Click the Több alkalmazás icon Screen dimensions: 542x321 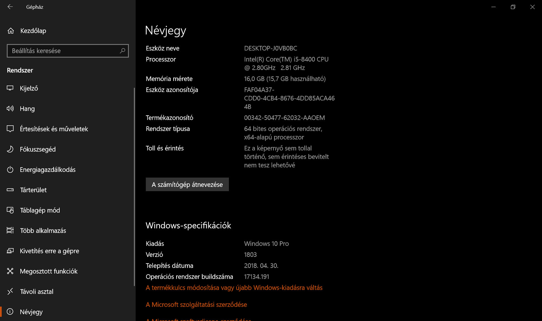pos(10,230)
